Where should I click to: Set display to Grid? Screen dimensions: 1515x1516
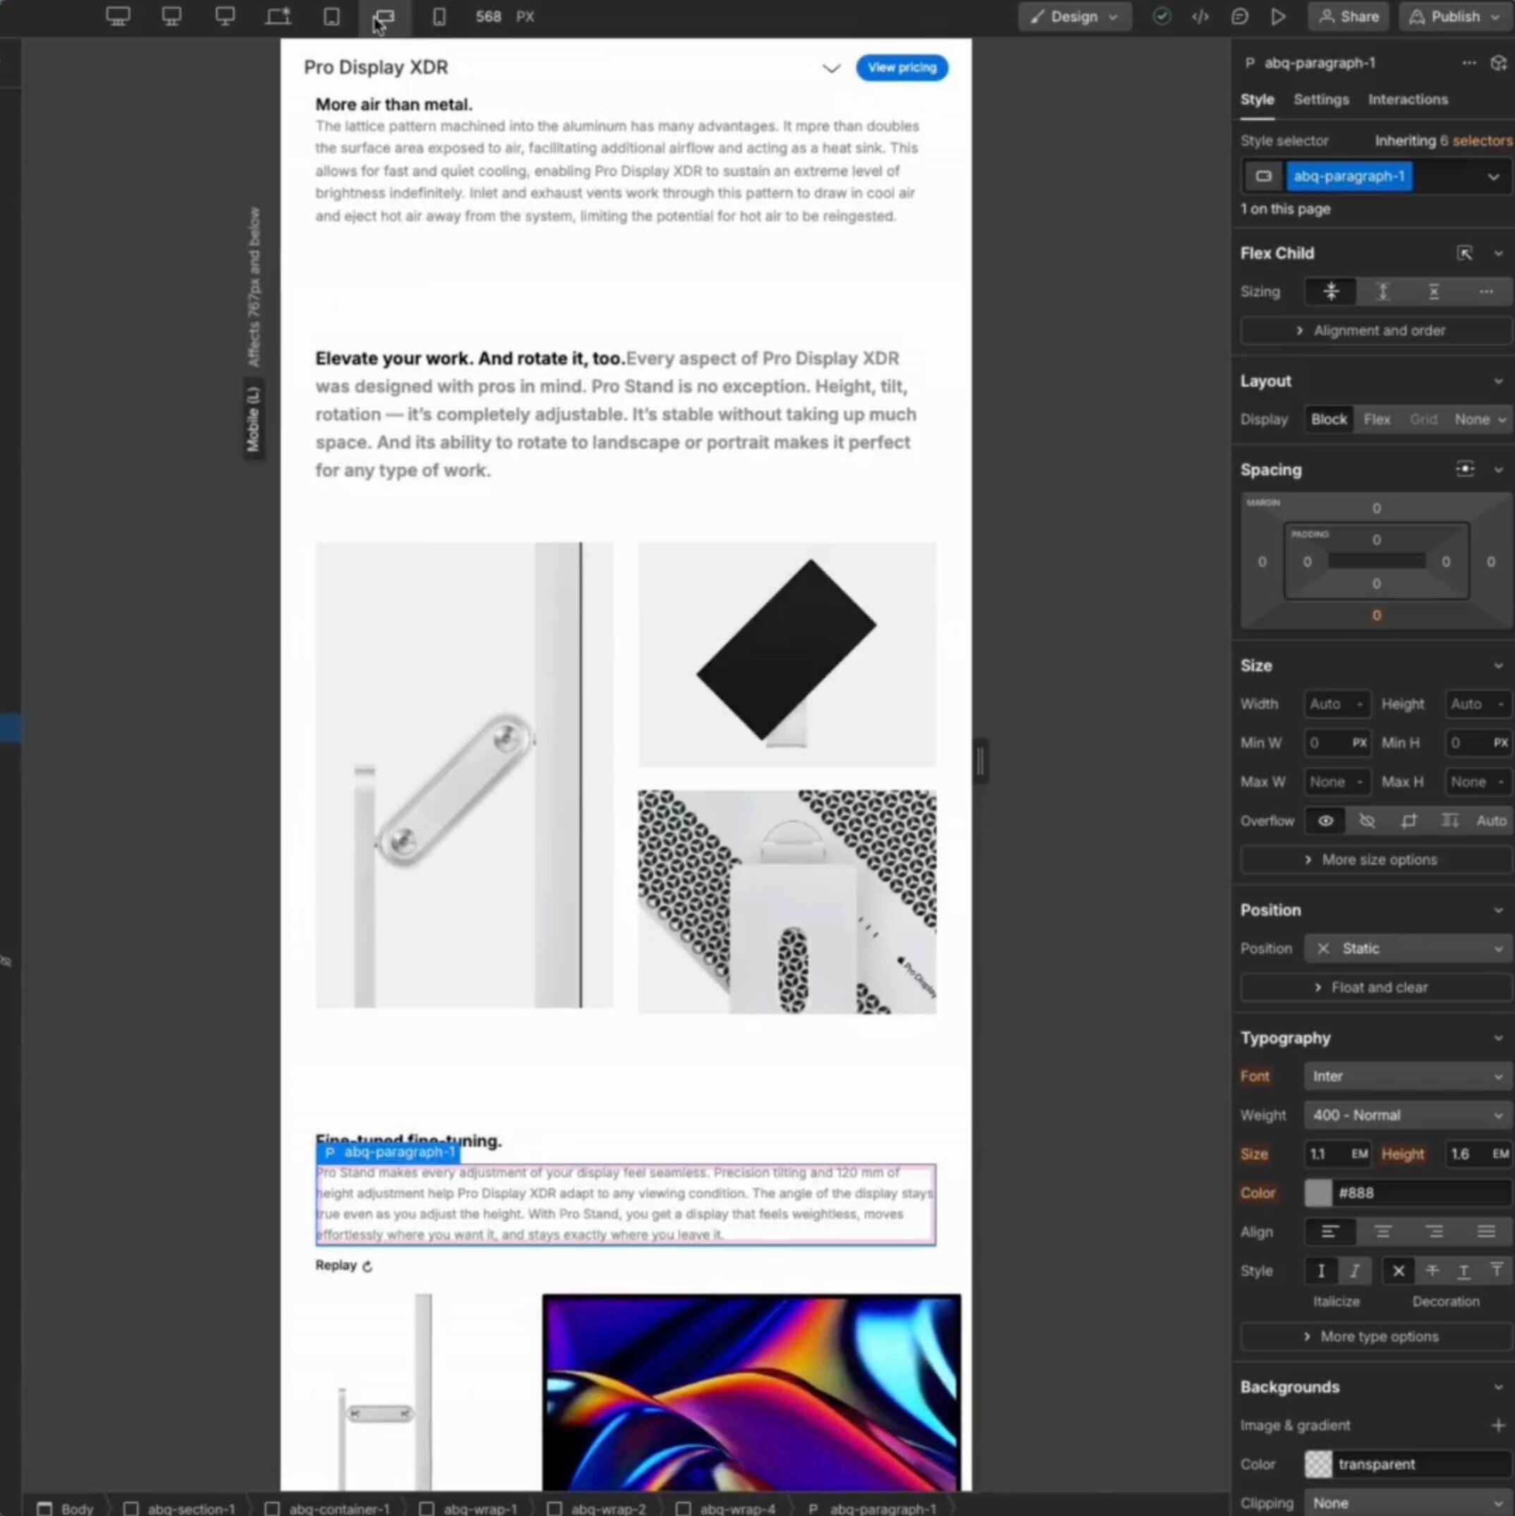tap(1423, 419)
